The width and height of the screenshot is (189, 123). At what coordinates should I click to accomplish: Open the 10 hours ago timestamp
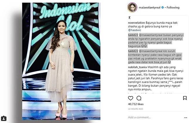coord(136,109)
